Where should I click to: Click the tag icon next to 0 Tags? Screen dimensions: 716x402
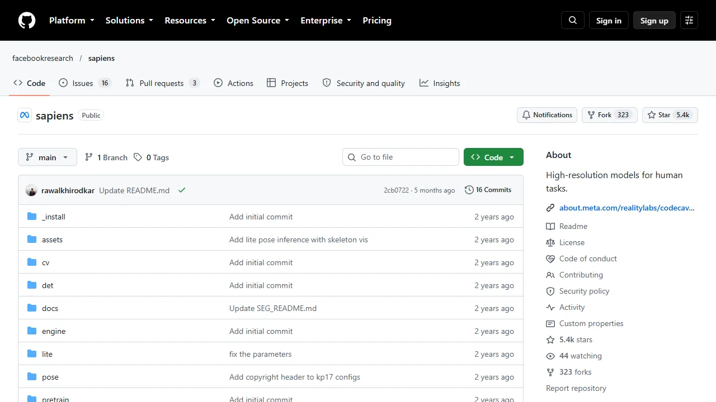[x=138, y=157]
